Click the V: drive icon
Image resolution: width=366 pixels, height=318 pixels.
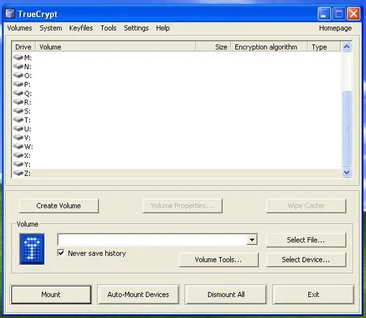coord(18,137)
